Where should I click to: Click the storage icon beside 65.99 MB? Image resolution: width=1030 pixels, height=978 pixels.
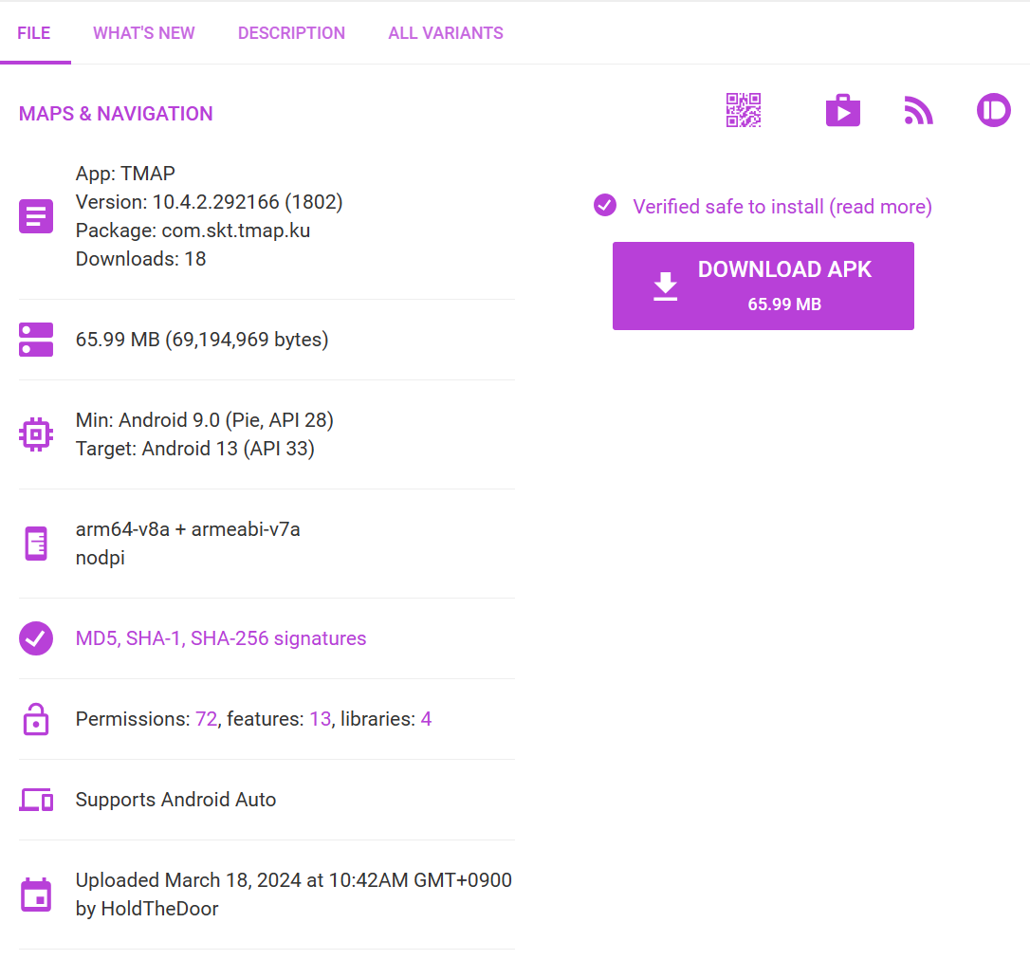[x=36, y=340]
